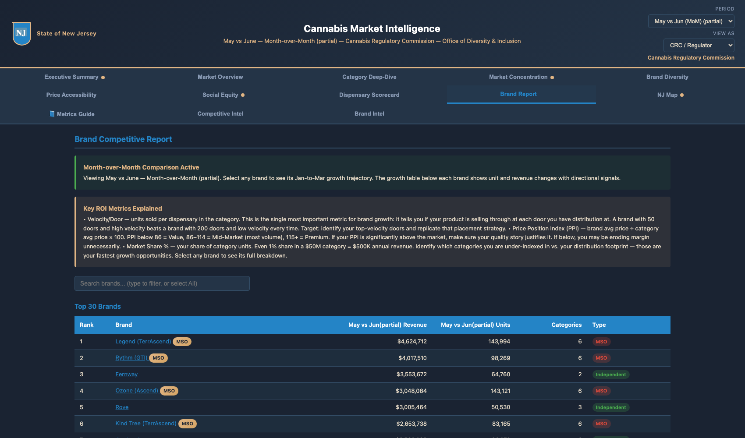The height and width of the screenshot is (438, 745).
Task: Click the Key ROI Metrics Explained heading
Action: click(x=123, y=208)
